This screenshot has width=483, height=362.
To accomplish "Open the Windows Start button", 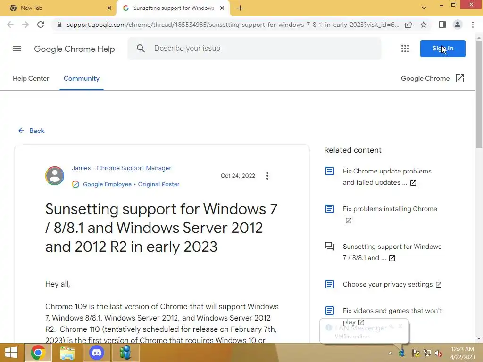I will (11, 353).
